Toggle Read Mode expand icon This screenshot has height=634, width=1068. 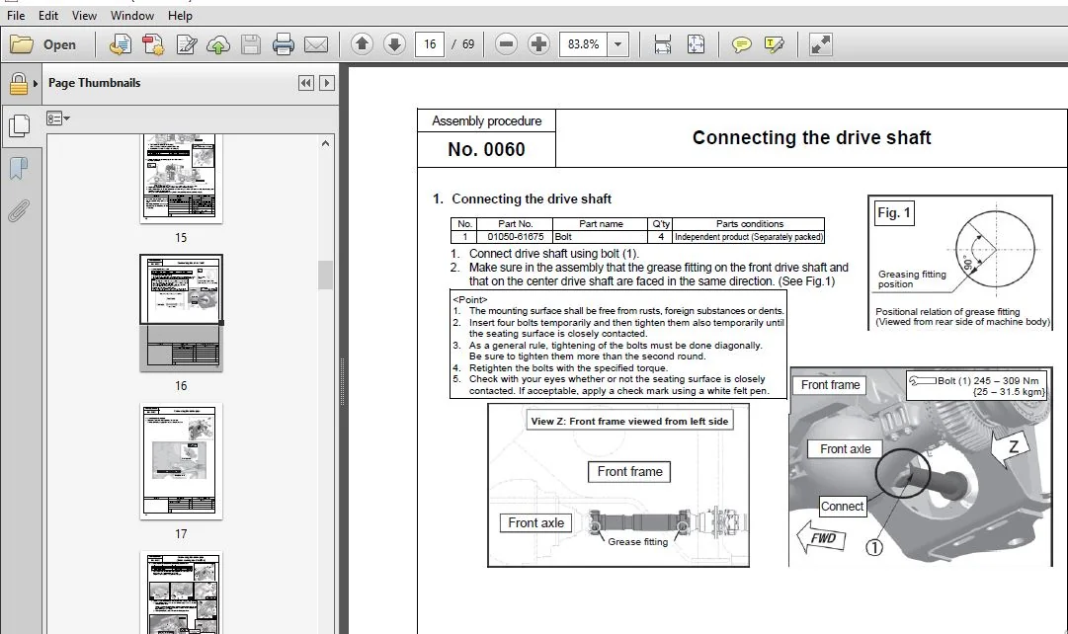click(x=820, y=44)
